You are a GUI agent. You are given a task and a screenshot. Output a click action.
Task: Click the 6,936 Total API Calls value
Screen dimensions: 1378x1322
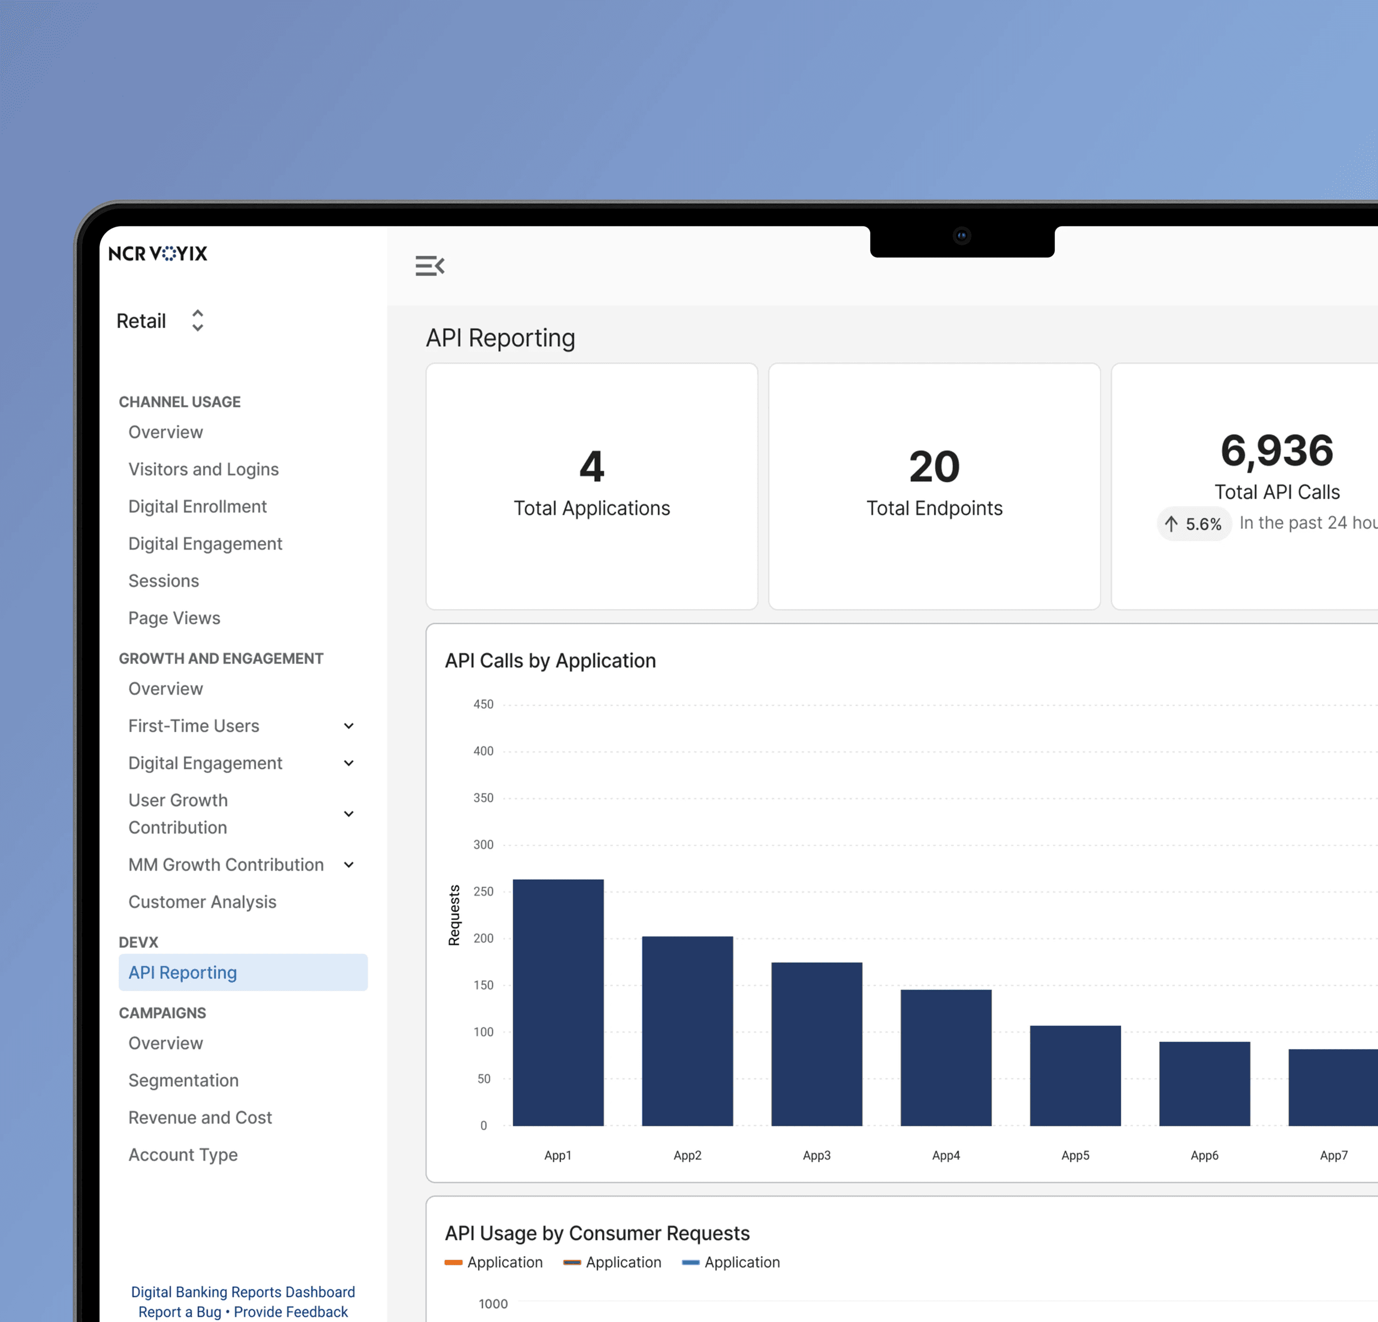[x=1277, y=450]
